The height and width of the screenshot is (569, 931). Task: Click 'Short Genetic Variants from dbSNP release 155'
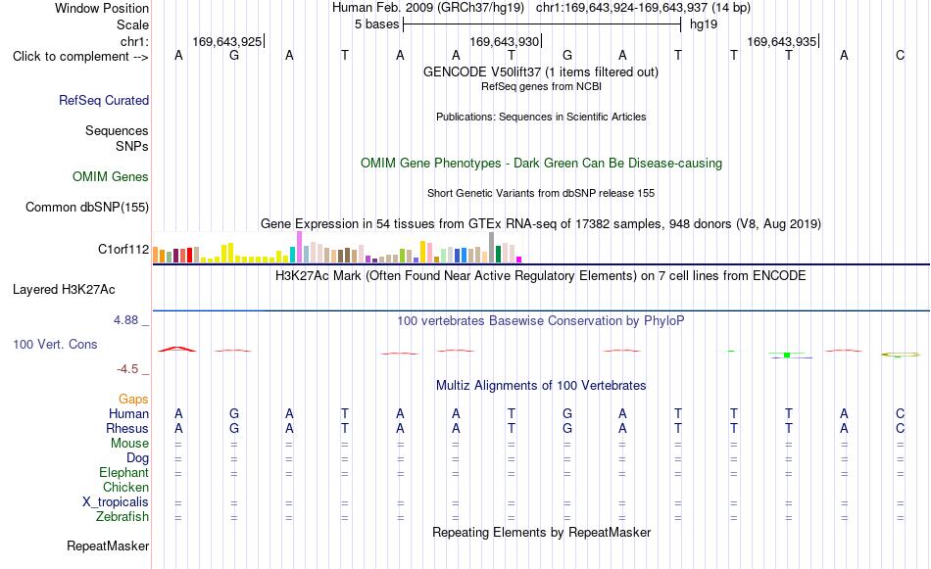[x=541, y=194]
